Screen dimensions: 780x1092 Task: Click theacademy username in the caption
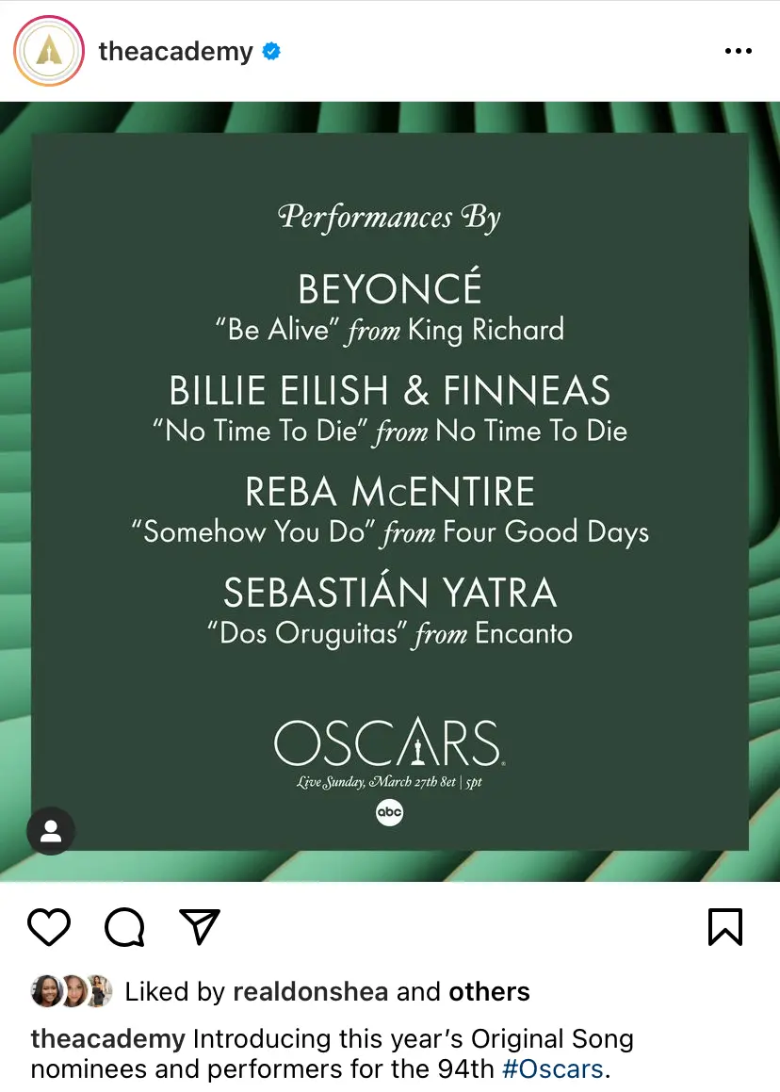[107, 1039]
